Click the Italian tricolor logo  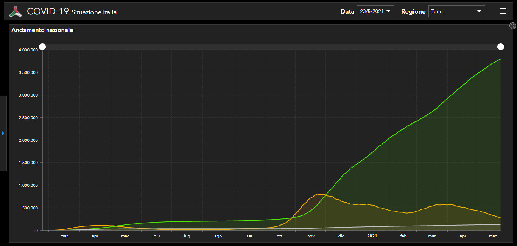(16, 11)
